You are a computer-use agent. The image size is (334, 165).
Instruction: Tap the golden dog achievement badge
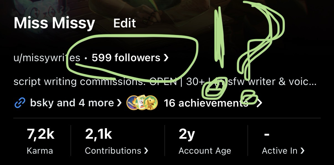pyautogui.click(x=151, y=103)
